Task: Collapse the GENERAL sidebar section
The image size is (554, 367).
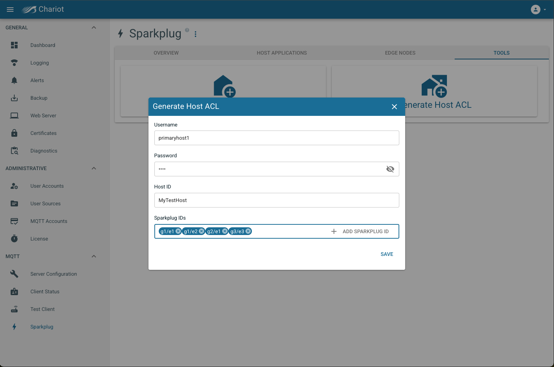Action: click(94, 27)
